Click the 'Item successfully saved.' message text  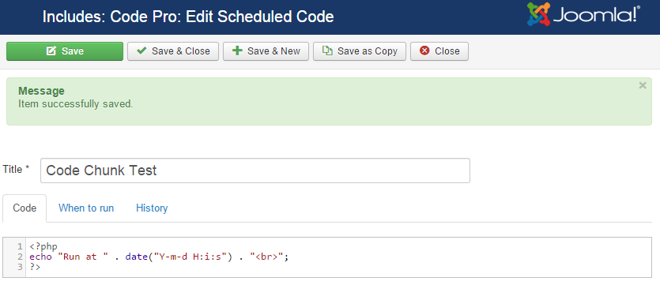[76, 104]
